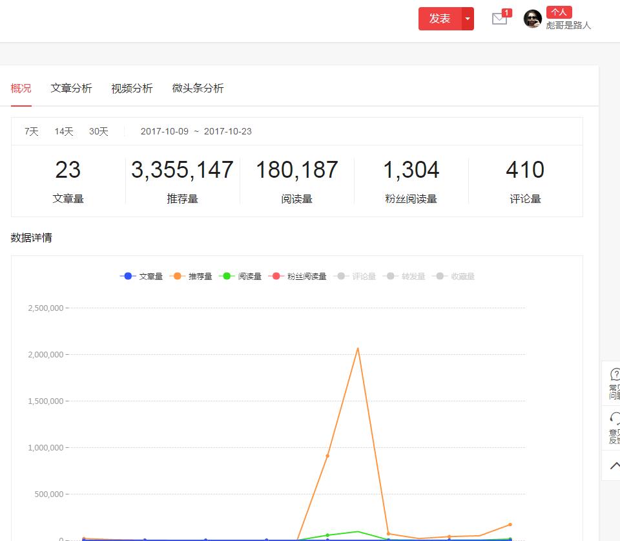Viewport: 620px width, 541px height.
Task: Select the 30天 time range filter
Action: click(x=98, y=131)
